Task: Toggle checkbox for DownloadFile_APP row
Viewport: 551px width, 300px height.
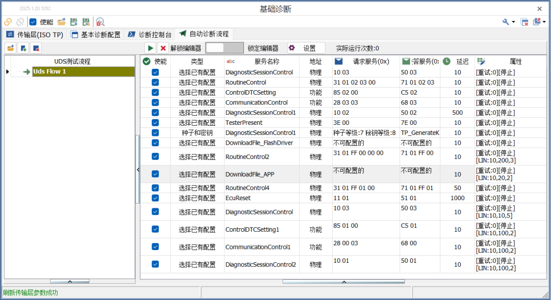Action: tap(155, 174)
